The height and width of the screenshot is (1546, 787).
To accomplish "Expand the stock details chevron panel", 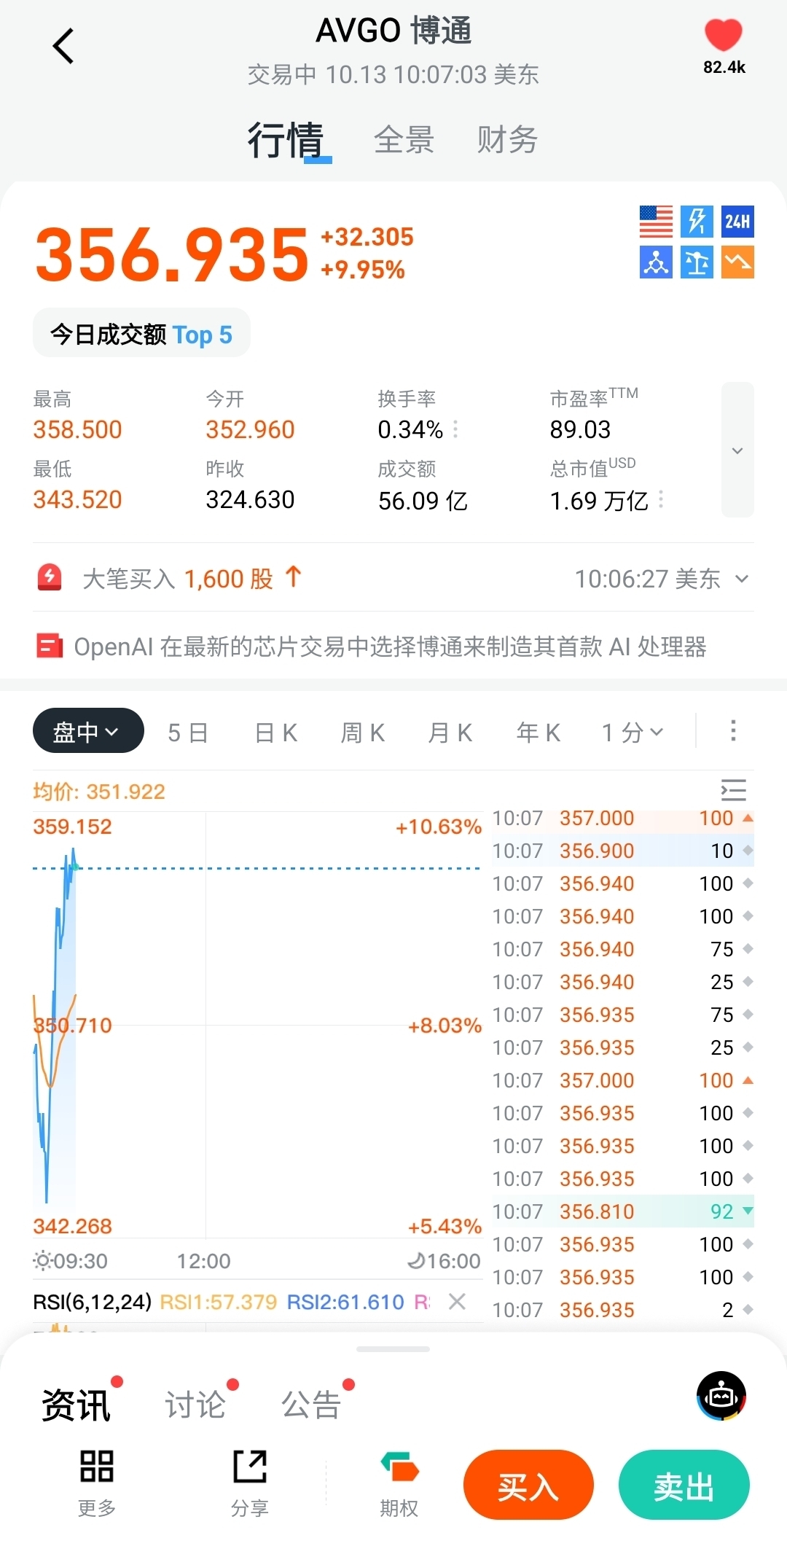I will (x=737, y=450).
